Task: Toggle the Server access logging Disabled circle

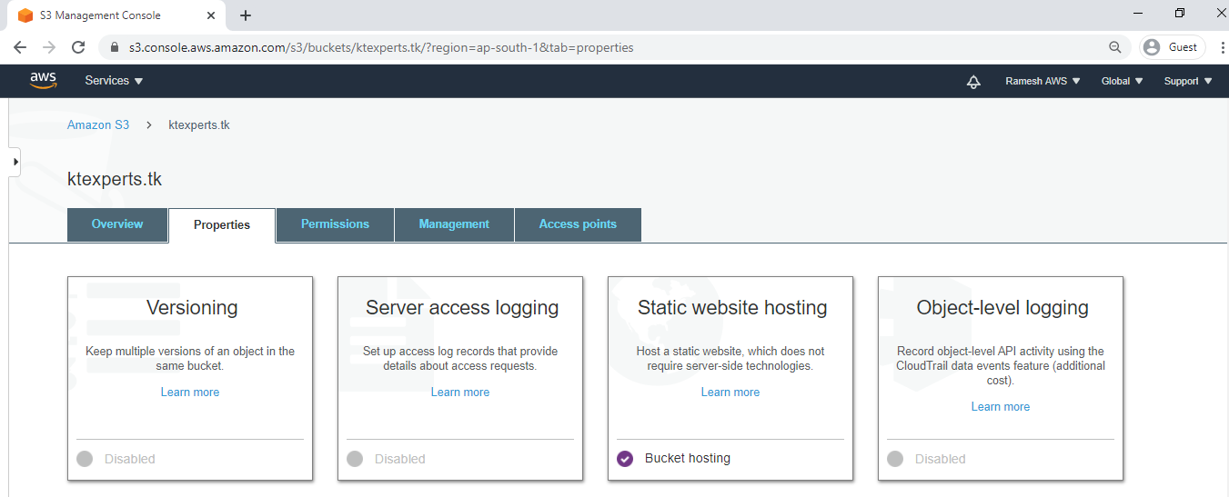Action: click(355, 459)
